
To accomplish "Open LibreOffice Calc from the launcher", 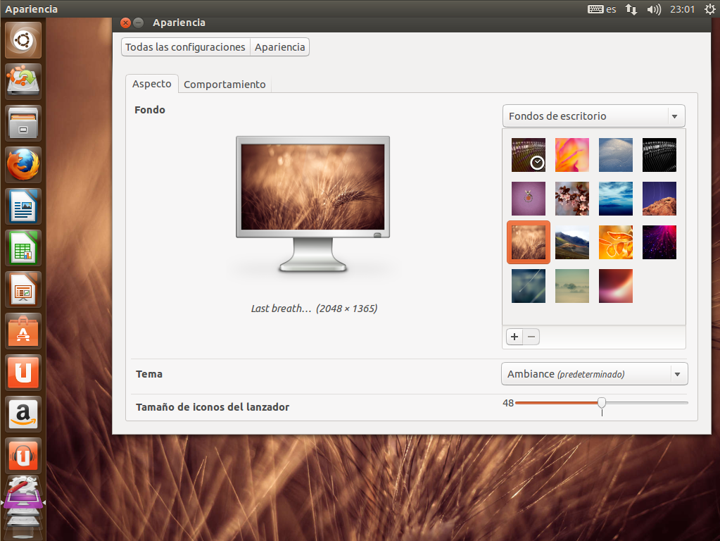I will 23,248.
